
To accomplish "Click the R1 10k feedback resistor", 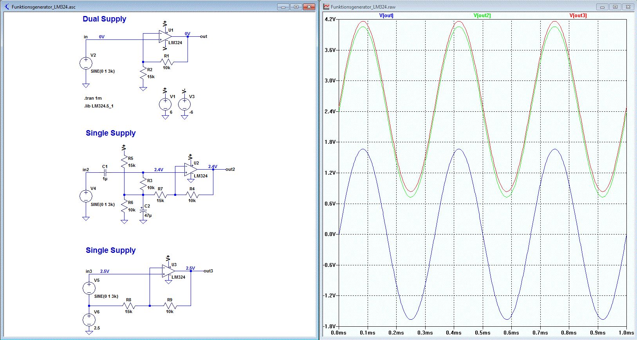I will tap(167, 62).
